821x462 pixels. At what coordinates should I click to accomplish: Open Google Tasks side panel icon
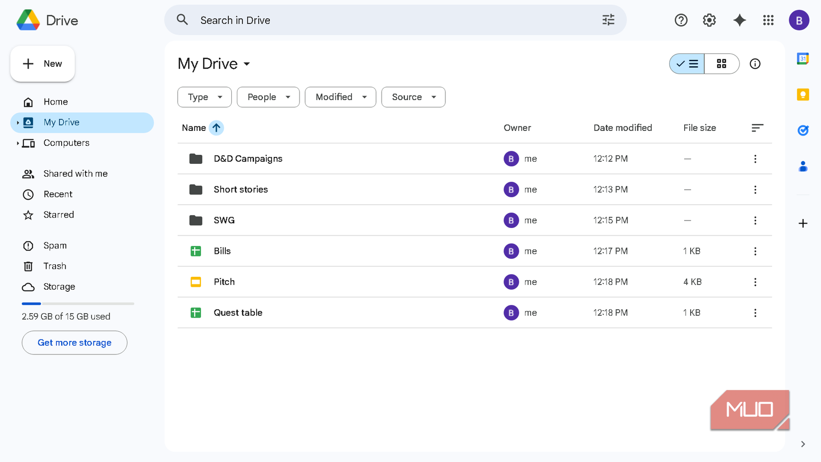(x=803, y=130)
